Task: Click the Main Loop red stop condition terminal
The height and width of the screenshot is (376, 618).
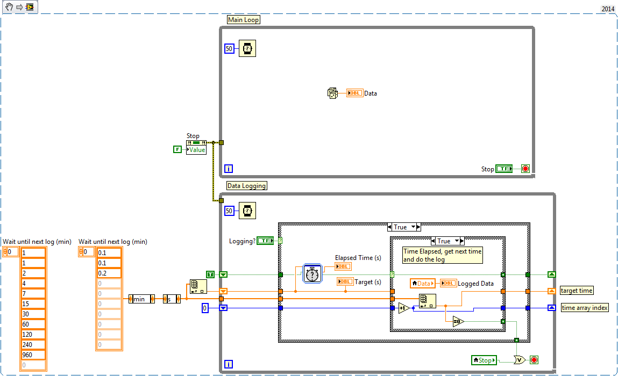Action: (x=525, y=169)
